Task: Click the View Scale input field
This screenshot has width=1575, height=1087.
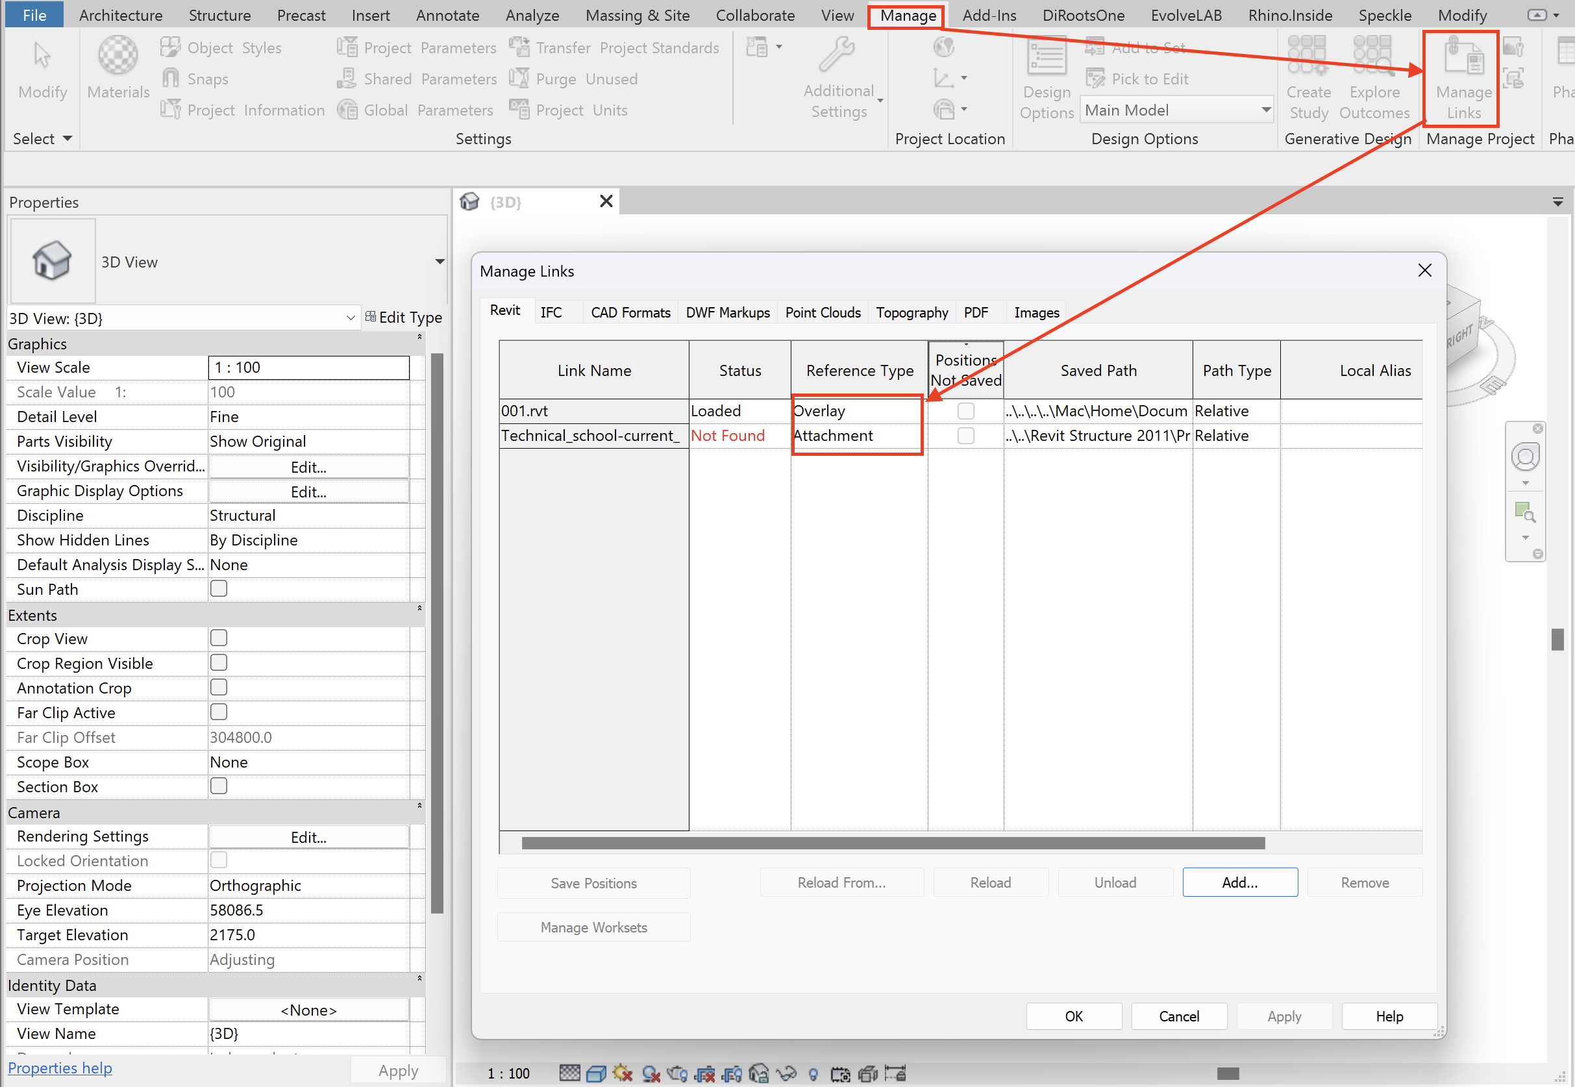Action: 308,368
